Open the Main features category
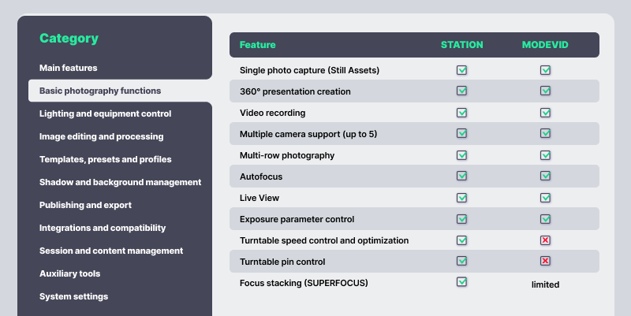This screenshot has width=631, height=316. 69,68
